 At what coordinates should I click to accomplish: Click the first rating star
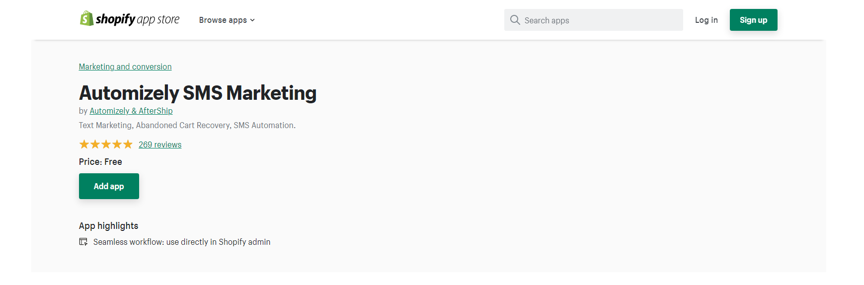[84, 144]
